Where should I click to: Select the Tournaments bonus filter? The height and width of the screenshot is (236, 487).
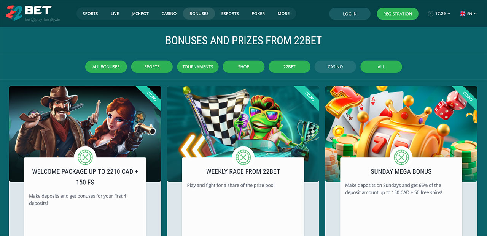point(198,67)
